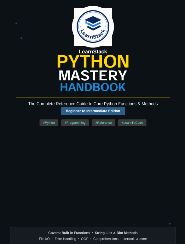Click the 'Covers: Built-in Functions' text
The width and height of the screenshot is (185, 244).
(x=69, y=233)
